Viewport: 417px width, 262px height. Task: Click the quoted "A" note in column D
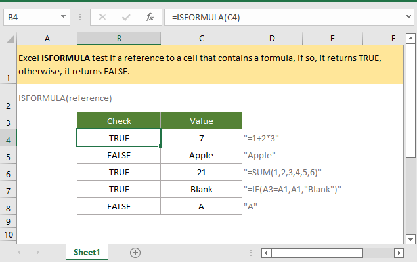point(250,206)
